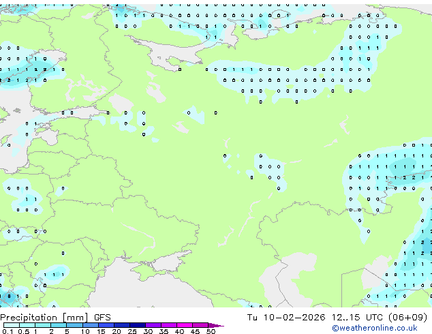Click the 10–15 mm legend swatch
The height and width of the screenshot is (334, 432).
pyautogui.click(x=90, y=325)
